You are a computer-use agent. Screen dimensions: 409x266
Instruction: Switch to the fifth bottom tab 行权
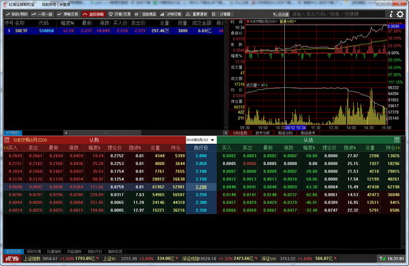[x=95, y=252]
